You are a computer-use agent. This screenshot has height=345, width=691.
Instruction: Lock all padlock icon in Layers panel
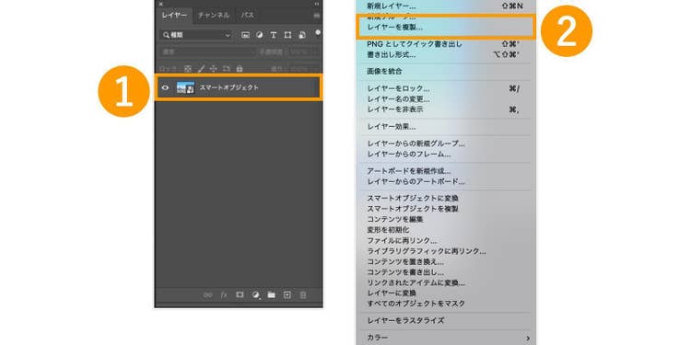(240, 69)
